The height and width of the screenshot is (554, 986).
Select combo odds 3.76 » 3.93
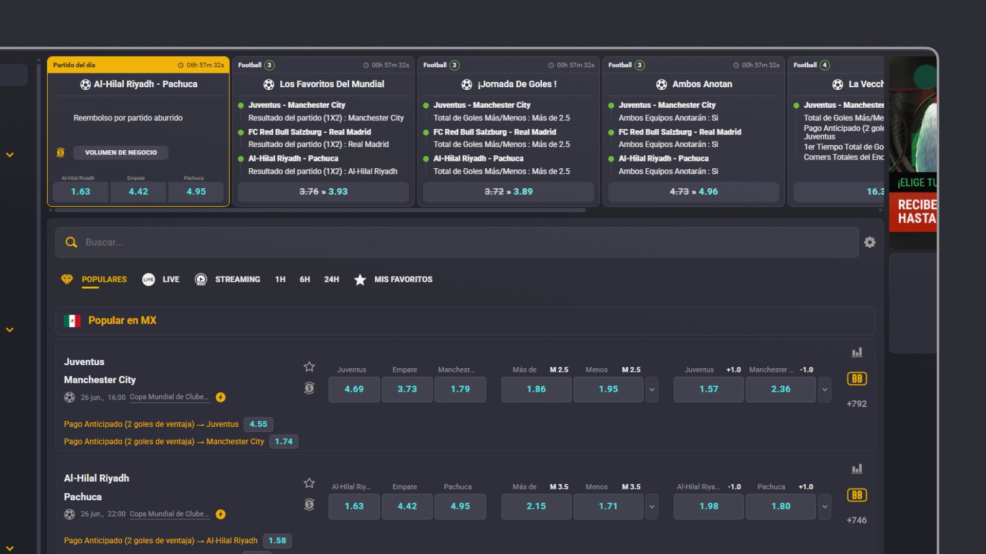(x=324, y=191)
